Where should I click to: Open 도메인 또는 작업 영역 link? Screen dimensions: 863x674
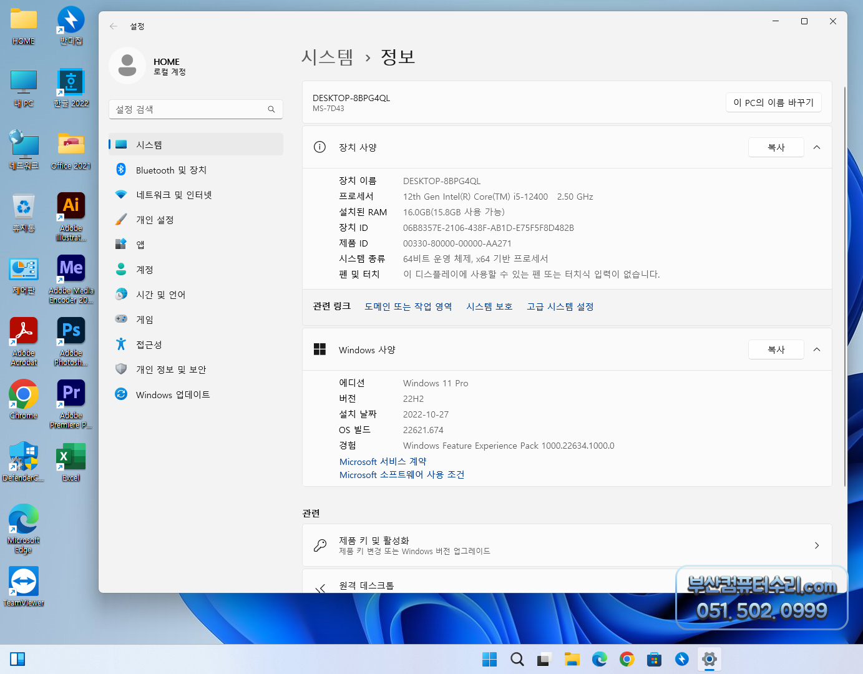[x=408, y=306]
